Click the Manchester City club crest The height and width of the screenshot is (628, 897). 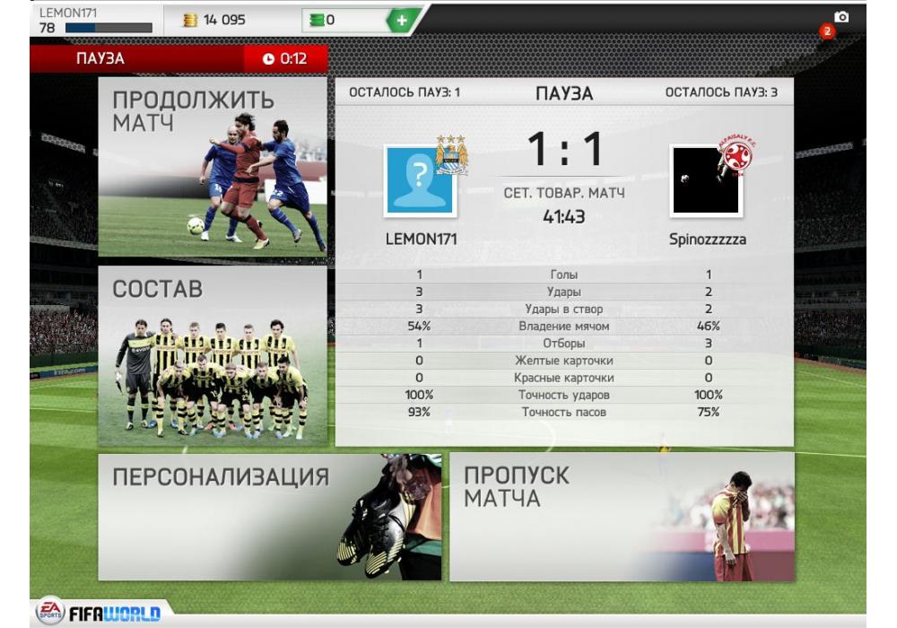click(x=452, y=155)
